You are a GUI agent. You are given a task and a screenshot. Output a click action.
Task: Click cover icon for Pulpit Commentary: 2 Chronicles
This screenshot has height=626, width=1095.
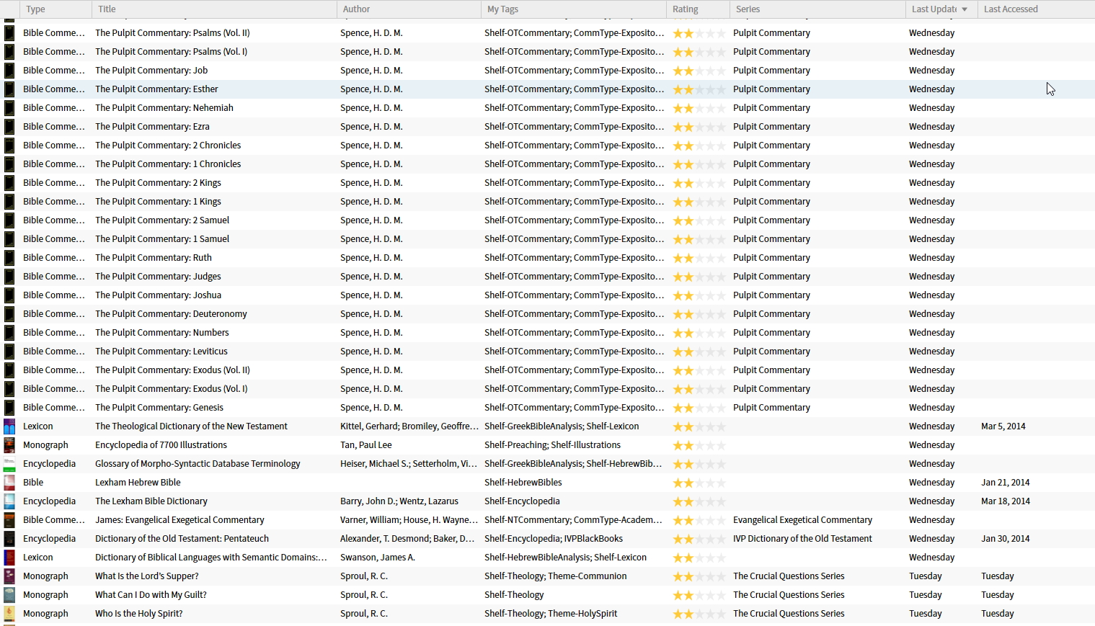pyautogui.click(x=9, y=146)
